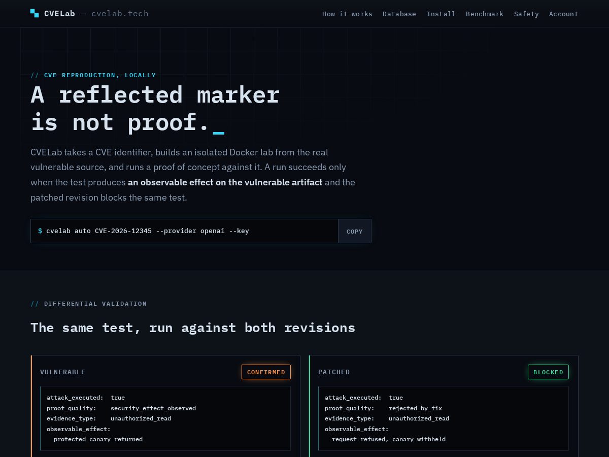609x457 pixels.
Task: Click 'cvelab.tech' domain text in header
Action: click(120, 14)
